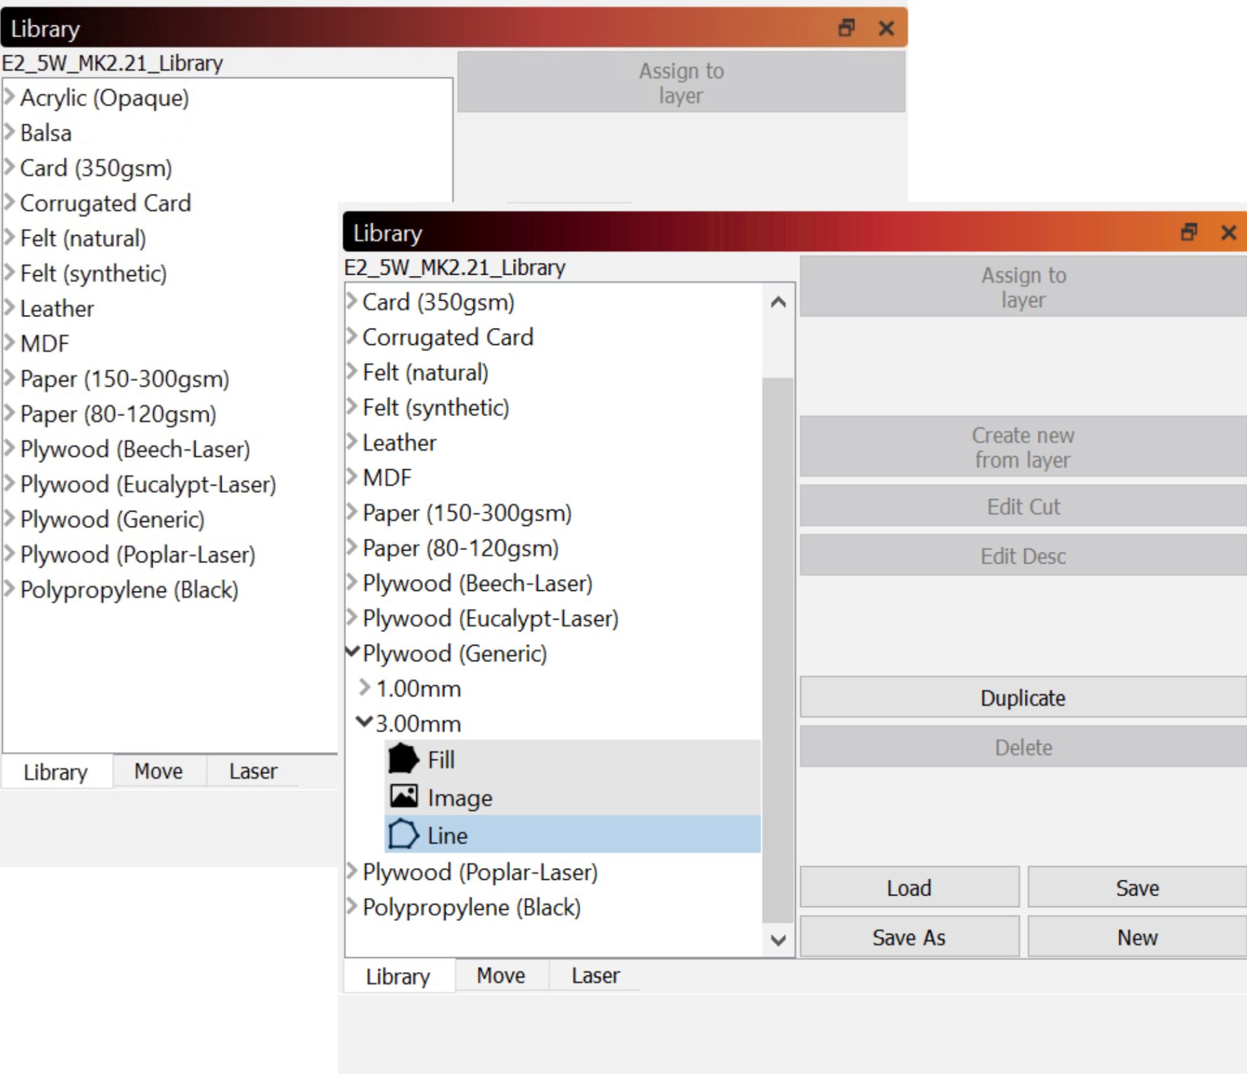Click the undock icon on the front Library panel
Viewport: 1247px width, 1074px height.
click(x=1189, y=232)
